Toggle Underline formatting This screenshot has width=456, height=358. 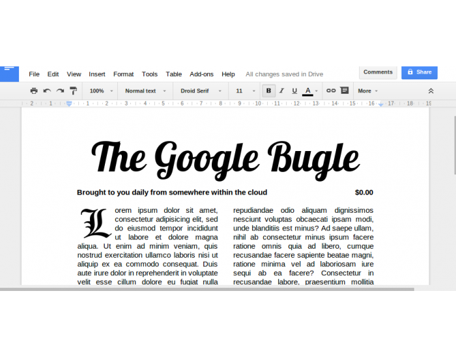pos(294,91)
